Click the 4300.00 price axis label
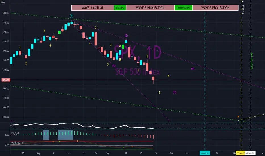This screenshot has width=265, height=156. pos(6,23)
